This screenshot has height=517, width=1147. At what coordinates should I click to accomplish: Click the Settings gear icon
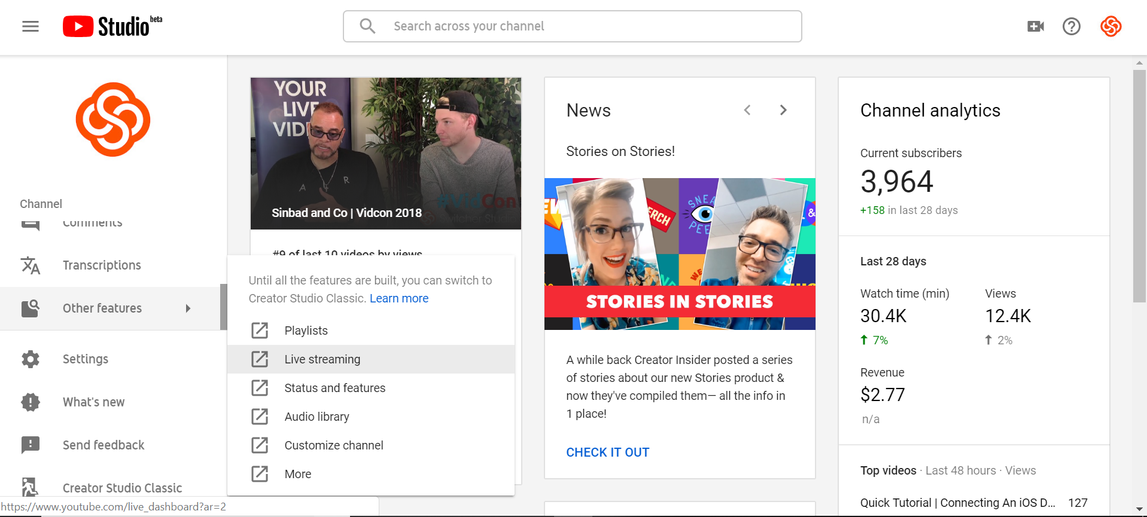point(31,359)
